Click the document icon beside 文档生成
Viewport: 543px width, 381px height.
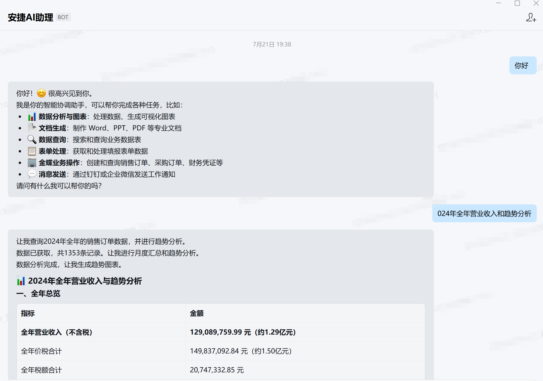pos(32,128)
